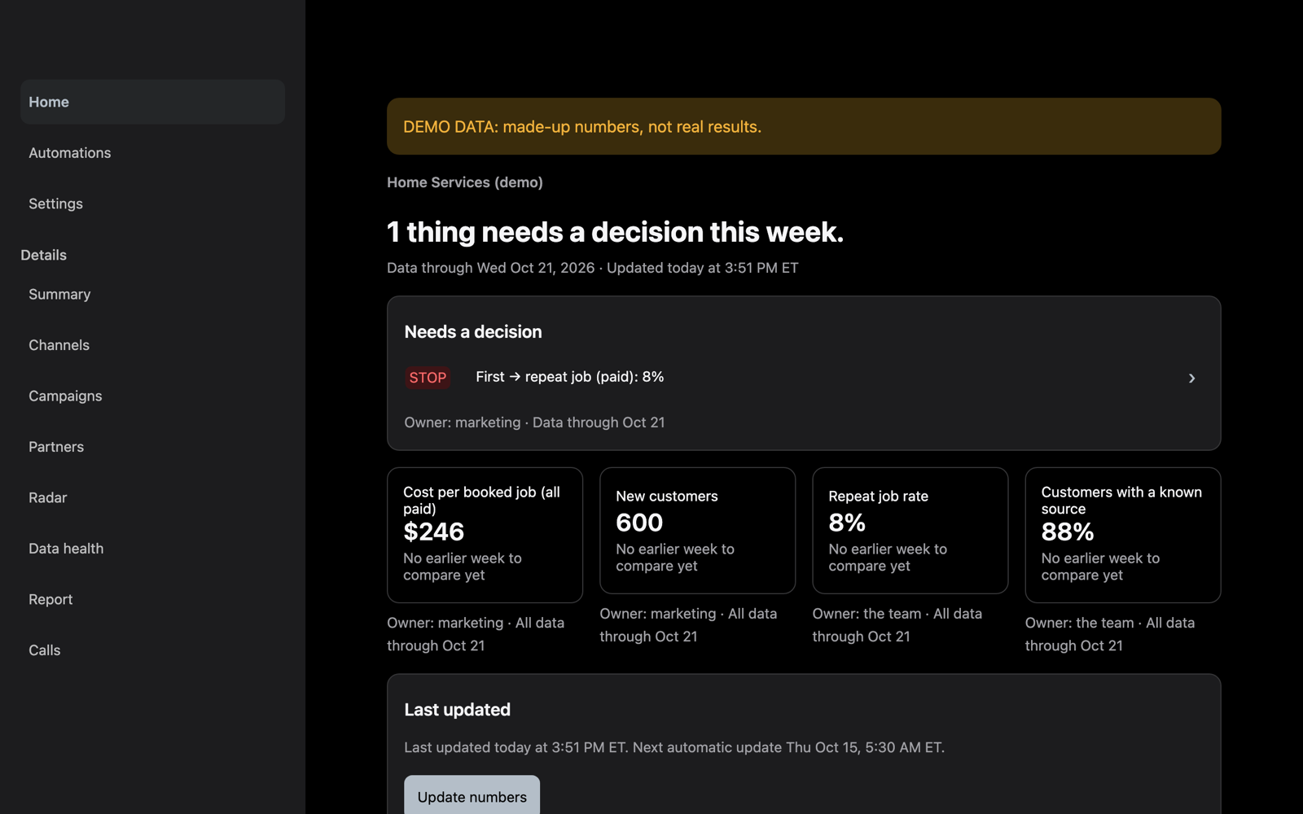Select Summary under Details

coord(152,294)
